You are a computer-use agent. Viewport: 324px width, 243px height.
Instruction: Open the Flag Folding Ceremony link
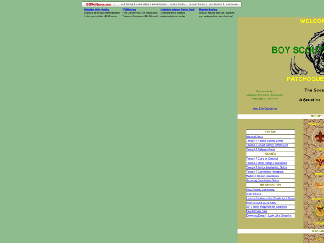coord(260,189)
